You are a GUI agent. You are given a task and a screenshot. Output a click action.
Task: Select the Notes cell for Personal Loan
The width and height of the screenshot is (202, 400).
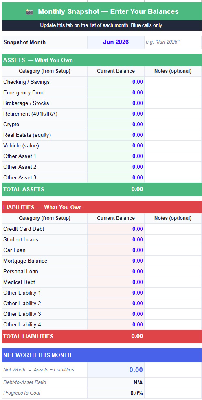tap(173, 271)
